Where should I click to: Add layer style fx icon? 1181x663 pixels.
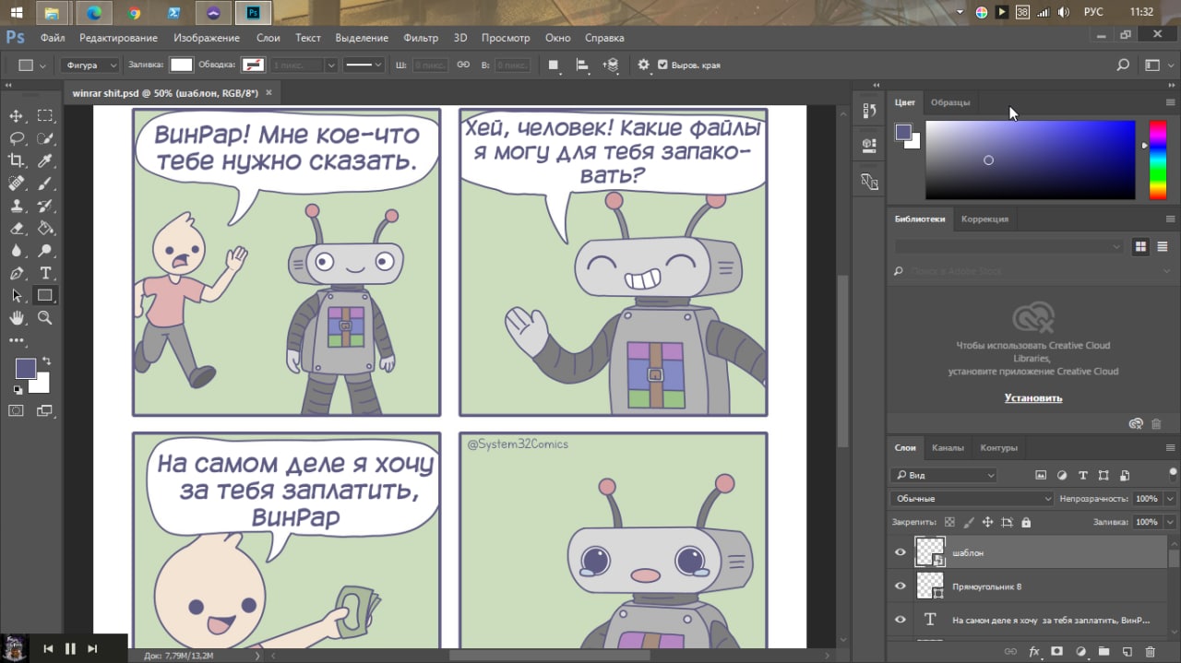click(1034, 651)
